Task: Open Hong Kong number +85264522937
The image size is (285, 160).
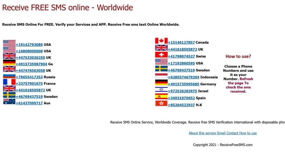Action: tap(181, 105)
